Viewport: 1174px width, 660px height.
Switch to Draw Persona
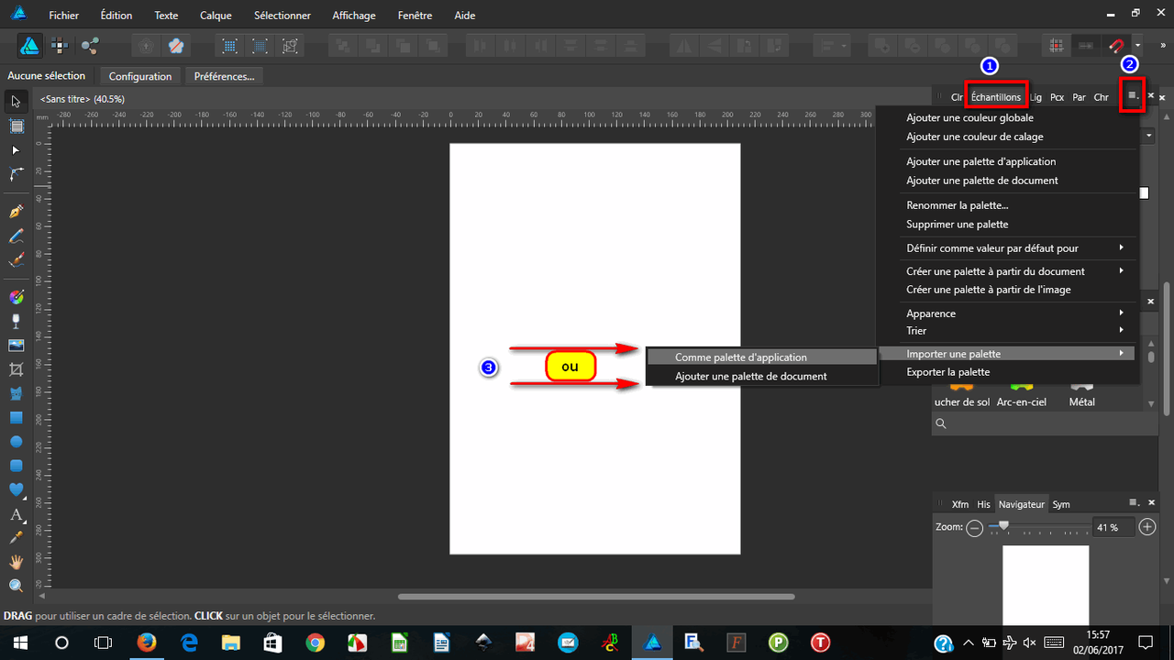click(30, 45)
